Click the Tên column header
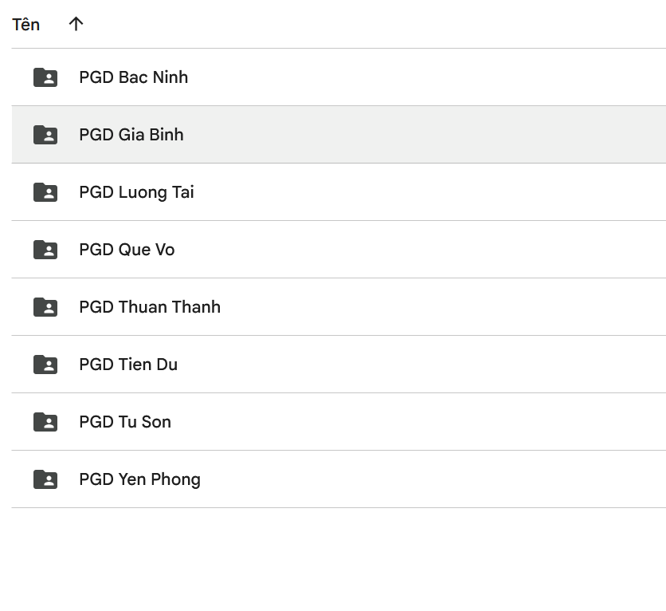Screen dimensions: 666x611 point(26,24)
